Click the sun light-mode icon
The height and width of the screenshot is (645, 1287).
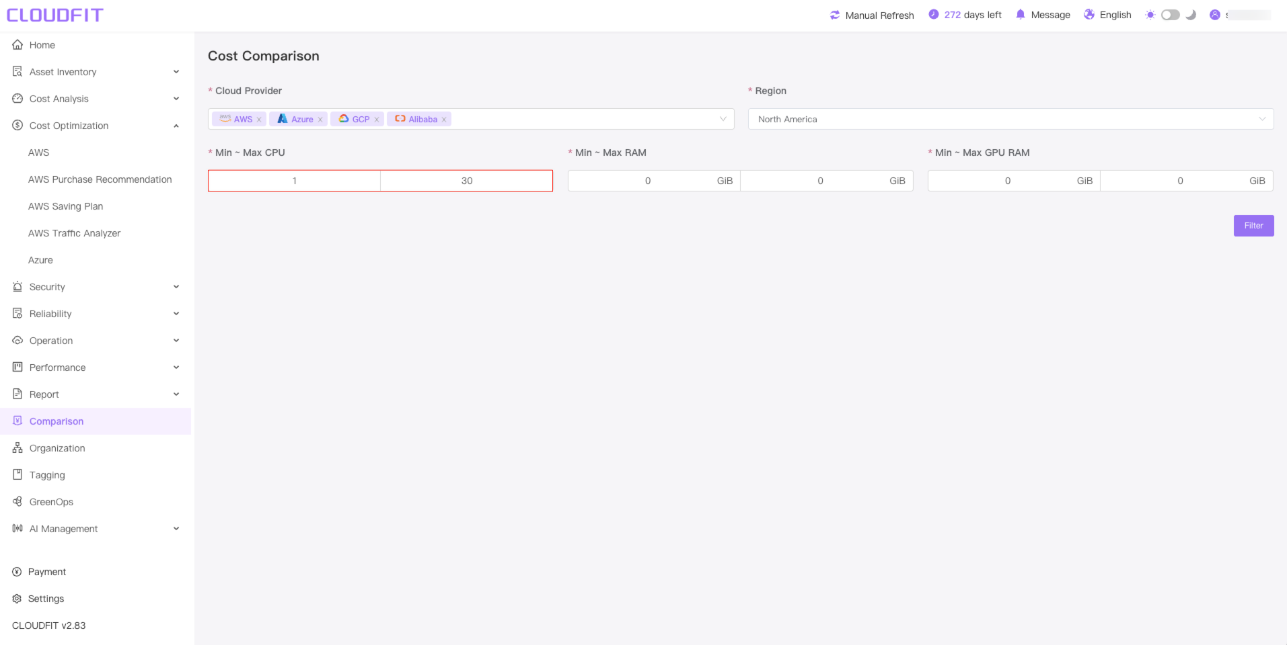tap(1150, 15)
